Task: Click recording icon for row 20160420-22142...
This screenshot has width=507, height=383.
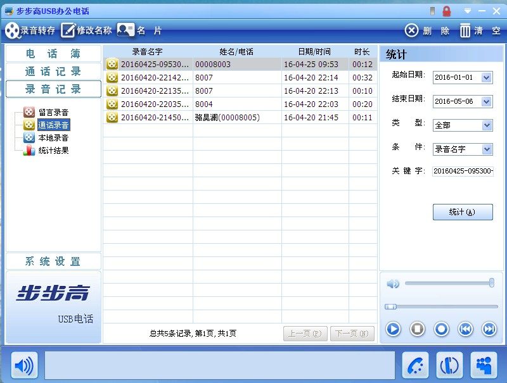Action: point(112,77)
